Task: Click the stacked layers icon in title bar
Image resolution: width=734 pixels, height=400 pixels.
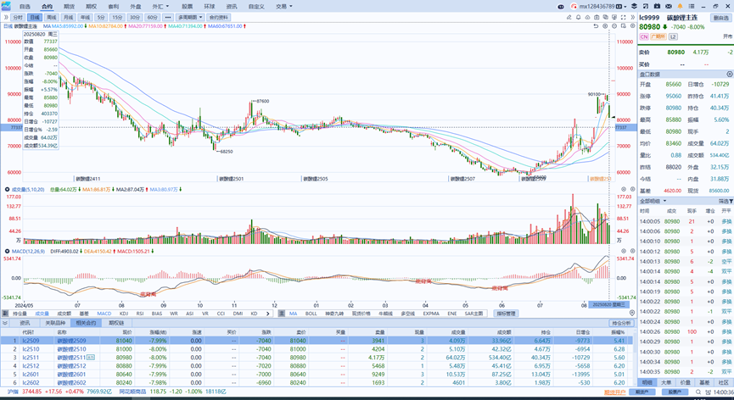Action: (633, 6)
